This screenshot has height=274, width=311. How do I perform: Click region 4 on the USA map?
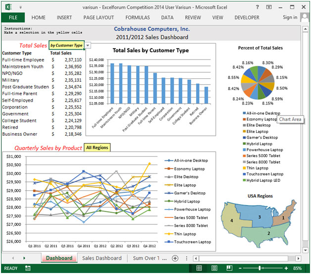click(x=231, y=220)
